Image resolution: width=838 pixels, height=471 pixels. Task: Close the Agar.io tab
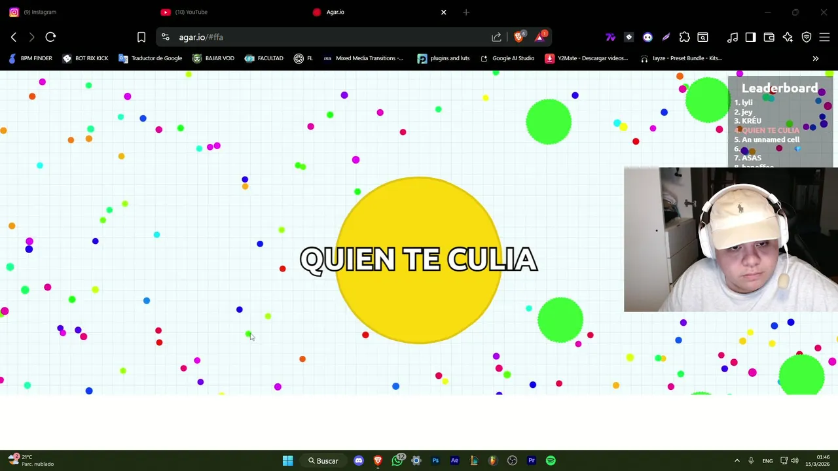click(443, 12)
